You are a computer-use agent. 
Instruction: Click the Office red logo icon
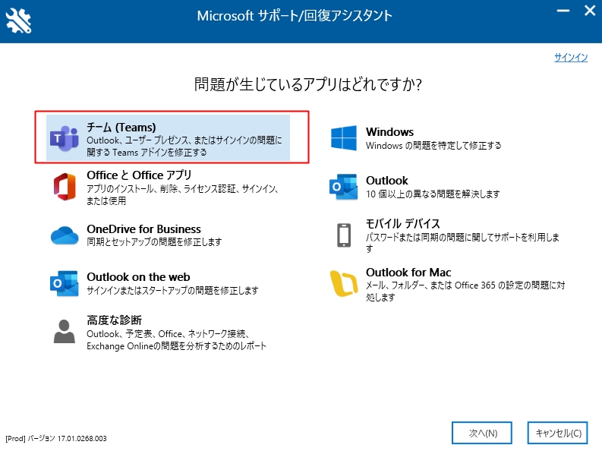(x=65, y=187)
